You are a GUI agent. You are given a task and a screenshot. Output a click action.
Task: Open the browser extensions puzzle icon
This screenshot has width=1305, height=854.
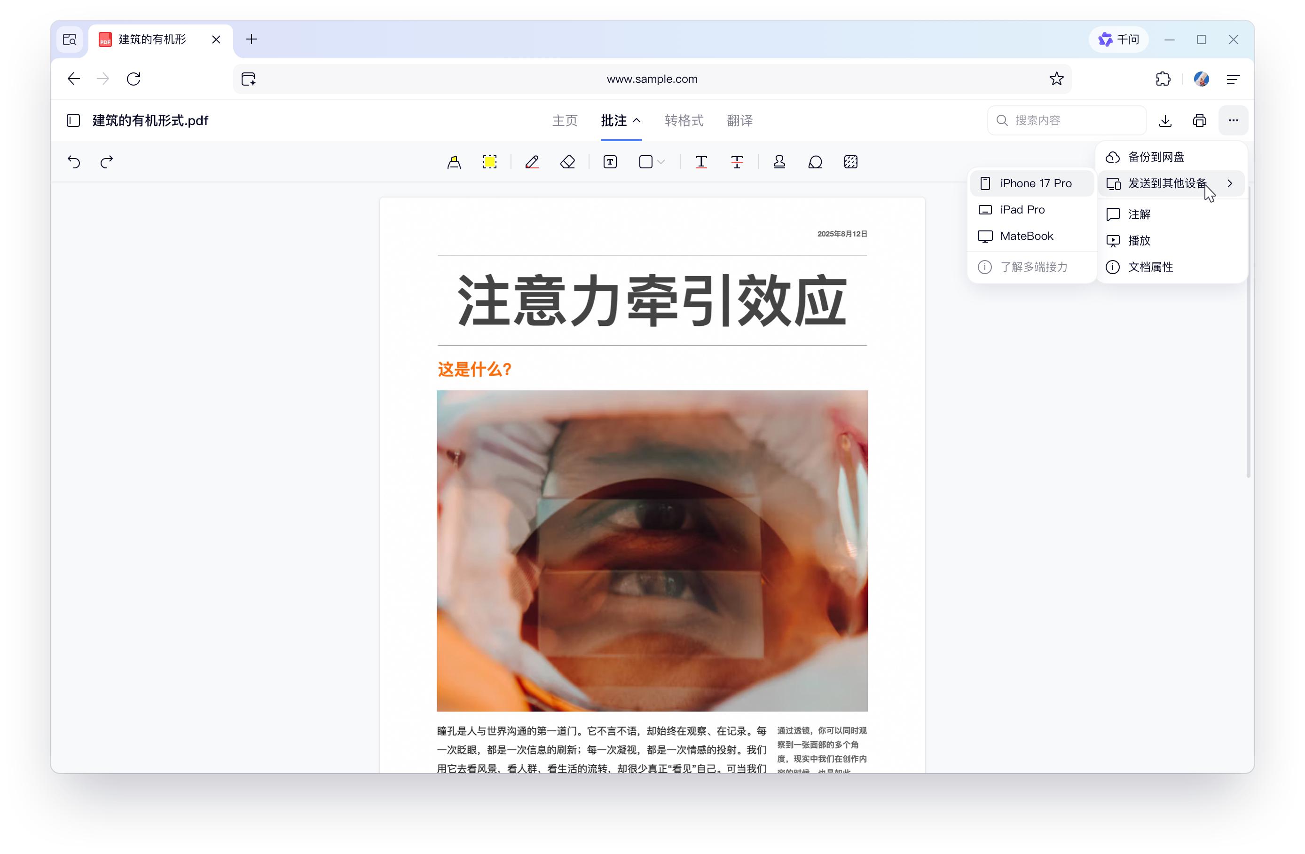coord(1163,79)
